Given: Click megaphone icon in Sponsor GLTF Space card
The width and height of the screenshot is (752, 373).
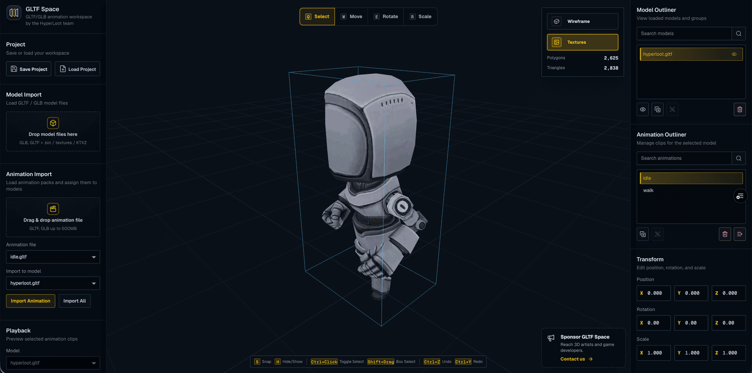Looking at the screenshot, I should 551,338.
